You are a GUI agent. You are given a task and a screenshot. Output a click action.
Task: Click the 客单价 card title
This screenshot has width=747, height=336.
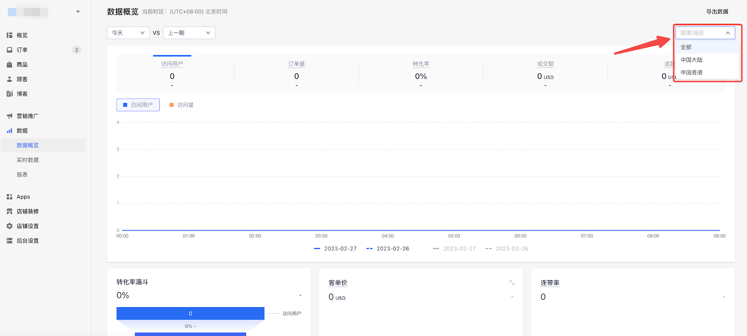click(338, 283)
